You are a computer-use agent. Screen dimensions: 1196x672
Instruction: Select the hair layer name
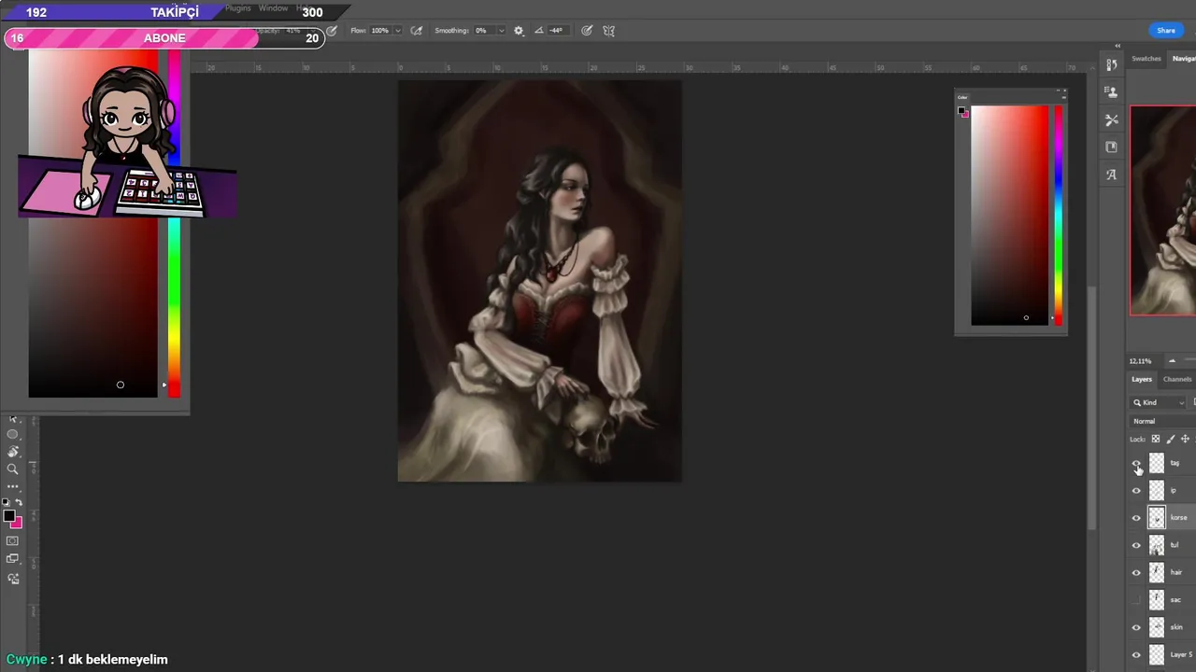coord(1176,572)
